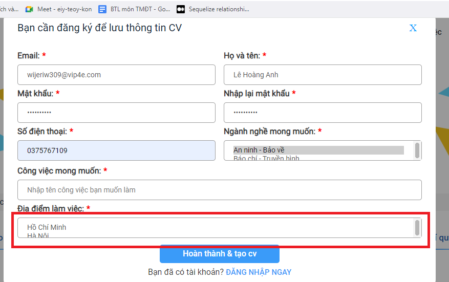
Task: Click the Ngành nghề list scrollbar
Action: tap(417, 150)
